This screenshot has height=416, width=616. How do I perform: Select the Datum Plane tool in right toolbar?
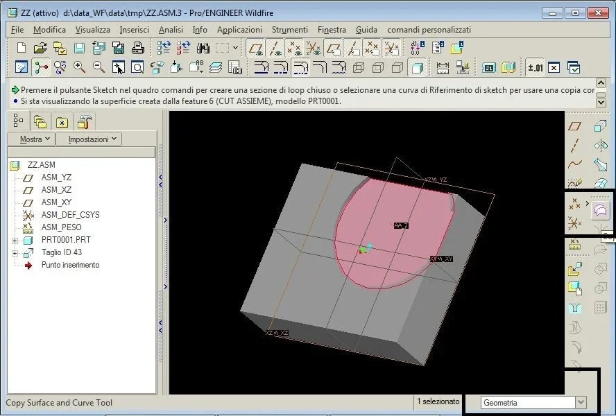tap(574, 126)
